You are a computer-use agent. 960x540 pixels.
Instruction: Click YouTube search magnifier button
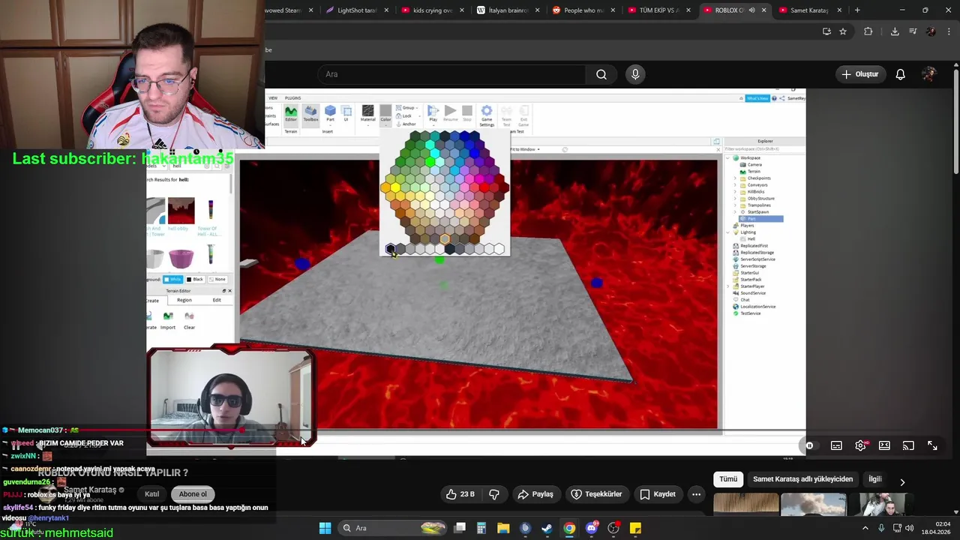click(x=601, y=74)
